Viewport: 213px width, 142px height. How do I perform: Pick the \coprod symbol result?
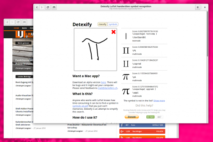(144, 64)
